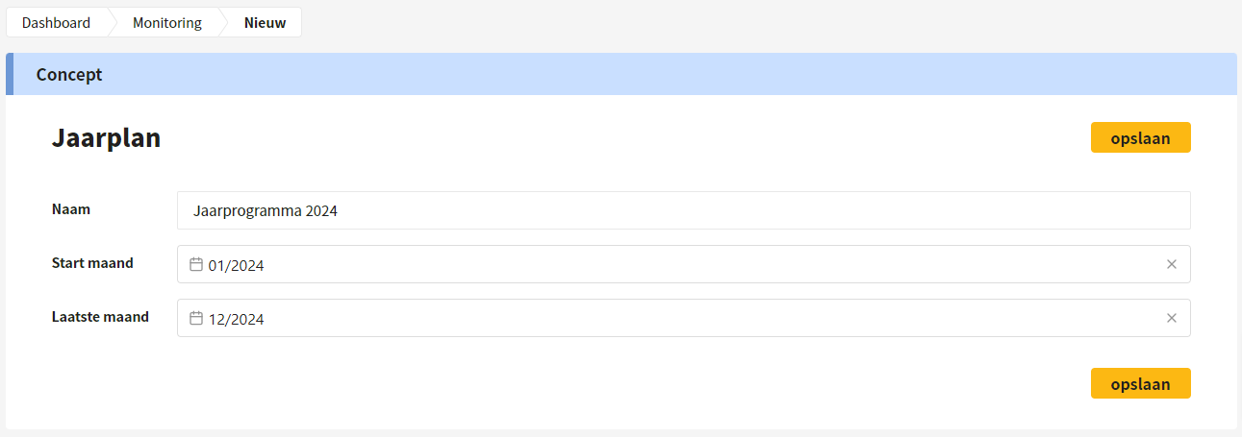1242x437 pixels.
Task: Click the blue accent stripe beside Concept
Action: [10, 74]
